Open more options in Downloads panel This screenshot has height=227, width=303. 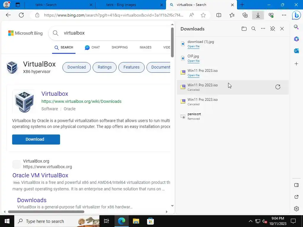(263, 29)
